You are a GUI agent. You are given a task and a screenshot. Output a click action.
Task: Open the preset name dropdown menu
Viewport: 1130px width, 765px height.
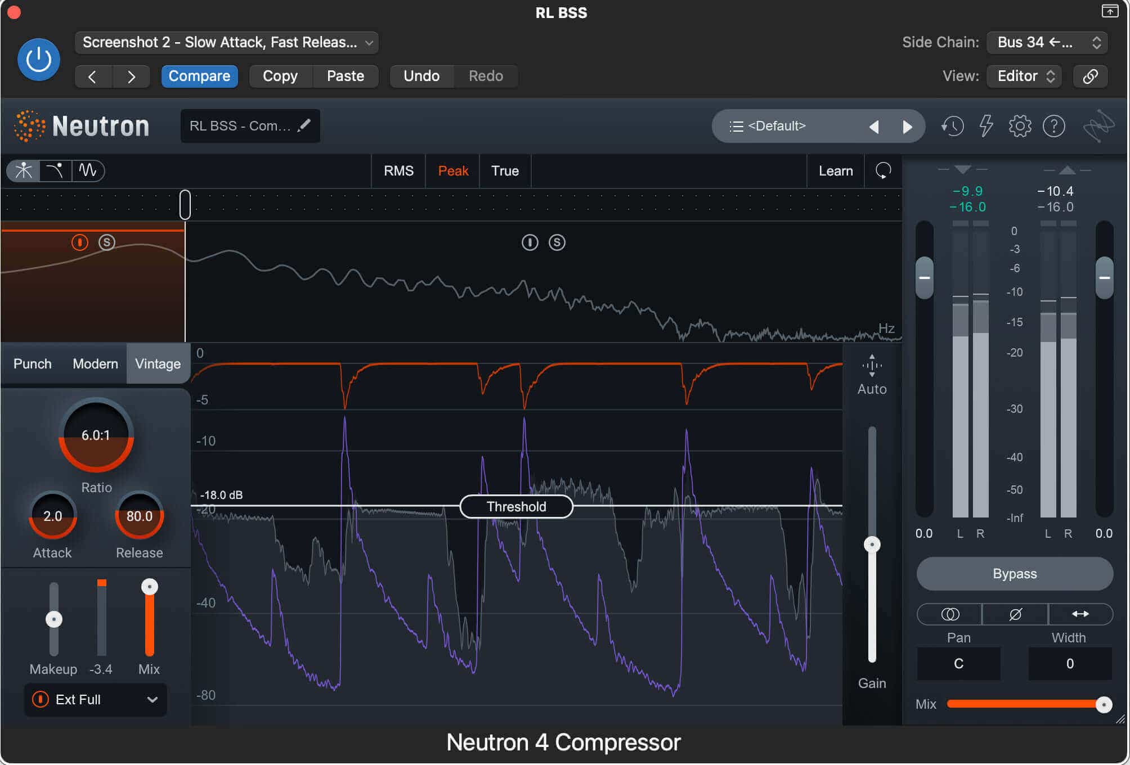pos(226,43)
